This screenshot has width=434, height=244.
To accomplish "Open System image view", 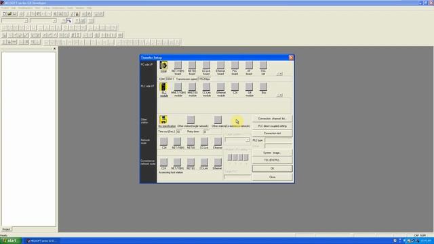I will tap(272, 152).
